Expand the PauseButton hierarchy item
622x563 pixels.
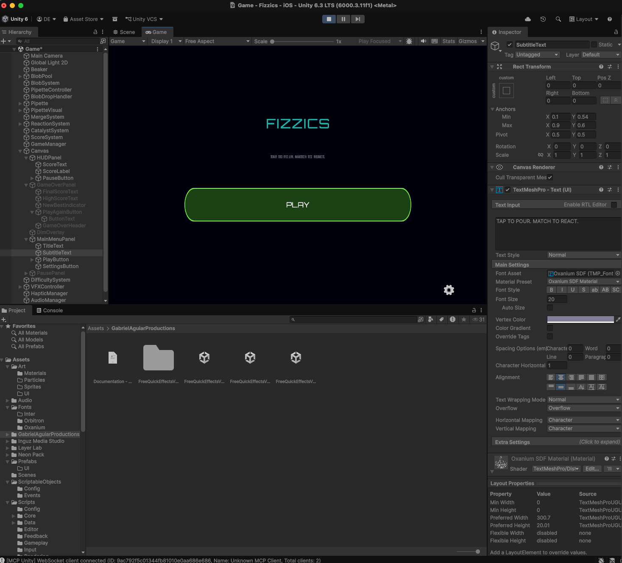[32, 178]
